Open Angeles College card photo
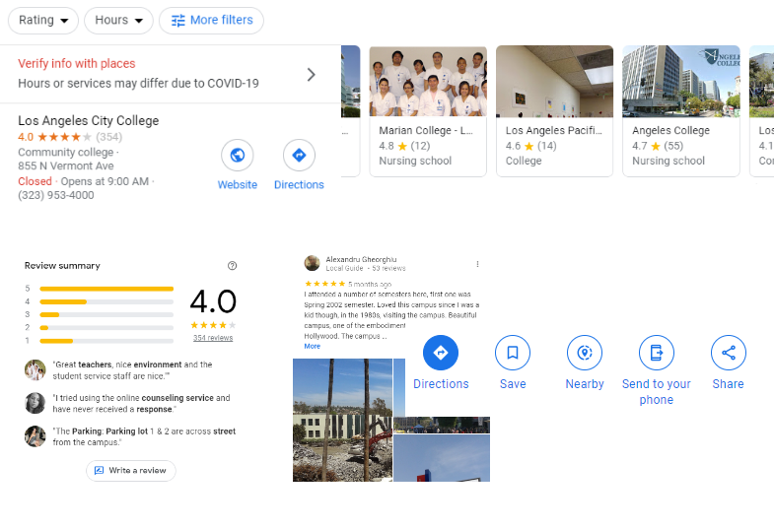 681,82
